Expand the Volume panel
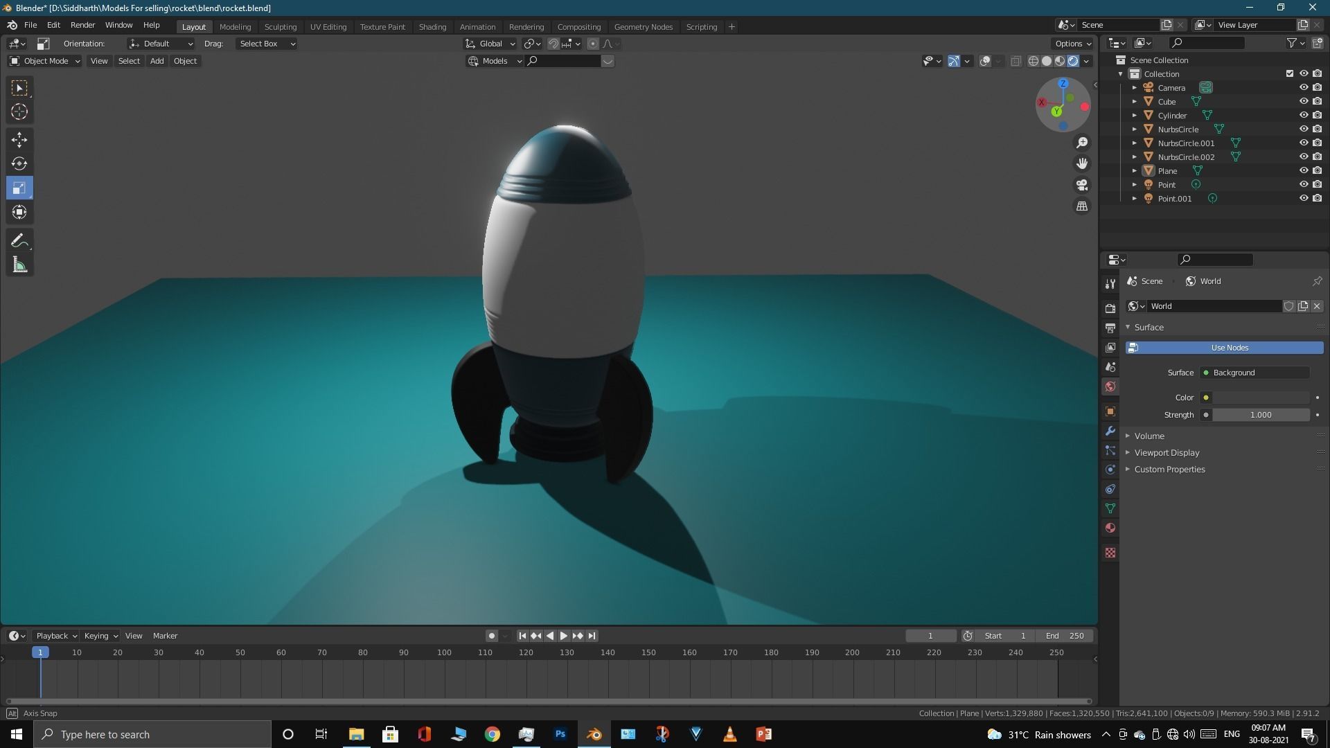The image size is (1330, 748). click(1149, 436)
